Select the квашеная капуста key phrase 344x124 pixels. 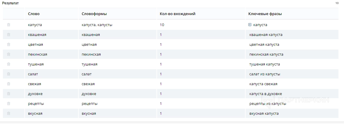pyautogui.click(x=266, y=35)
